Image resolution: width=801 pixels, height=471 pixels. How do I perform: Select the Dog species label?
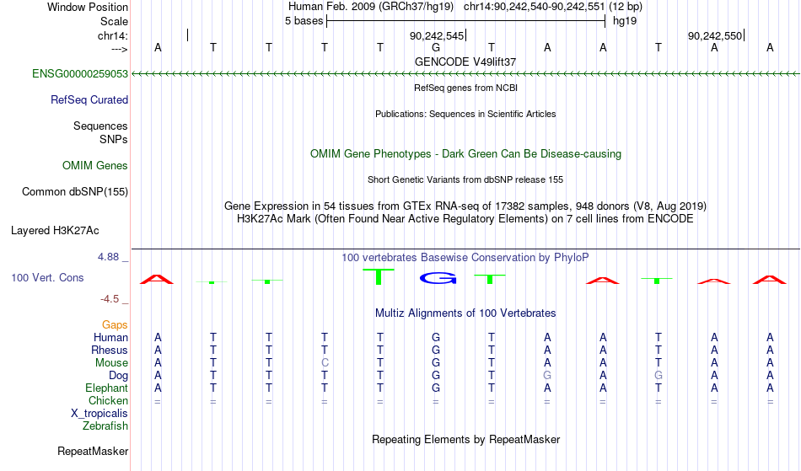[119, 376]
